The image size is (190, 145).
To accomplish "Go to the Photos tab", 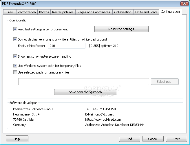I will point(44,12).
